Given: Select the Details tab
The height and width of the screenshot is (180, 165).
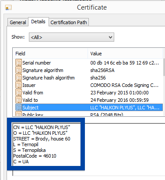Looking at the screenshot, I should pos(39,22).
